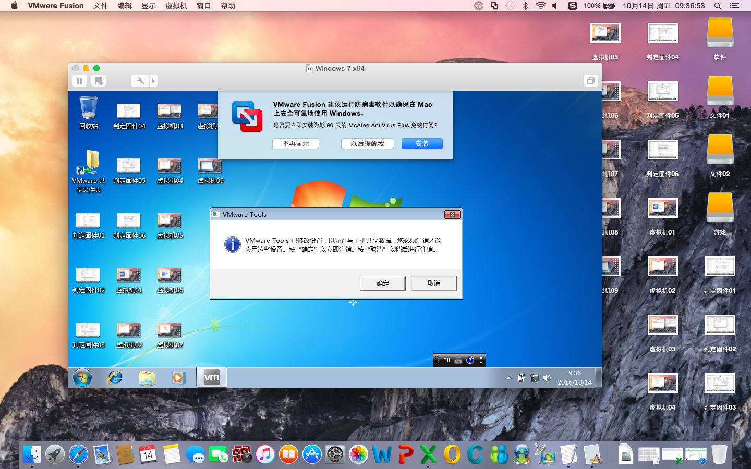Open Windows Explorer folder on taskbar

click(147, 377)
